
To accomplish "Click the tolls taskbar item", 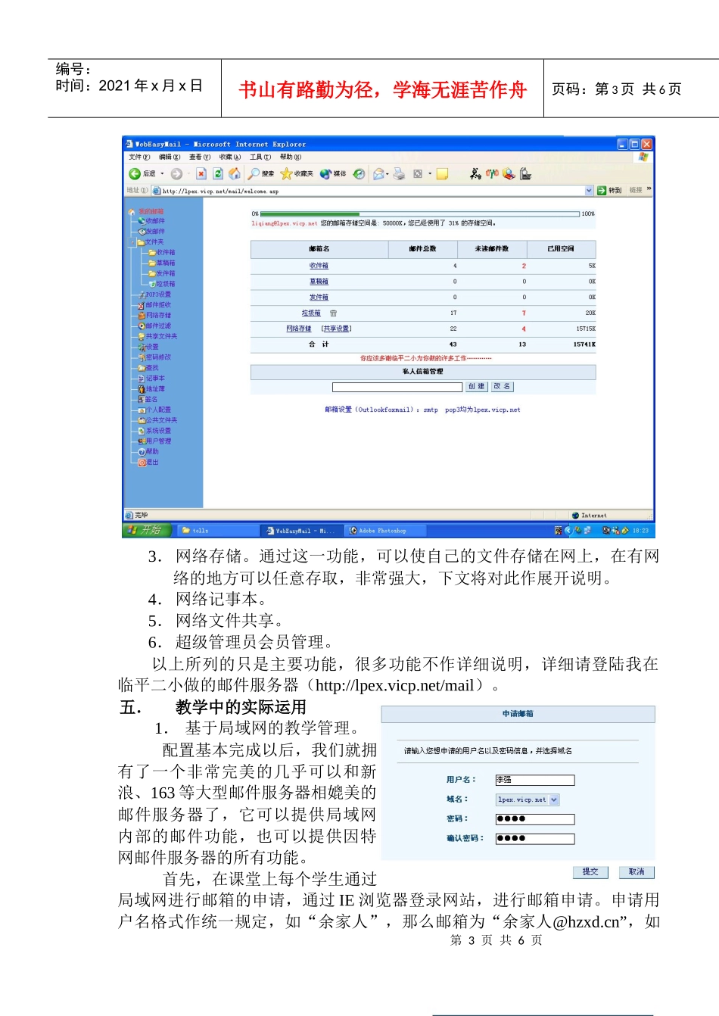I will click(218, 531).
